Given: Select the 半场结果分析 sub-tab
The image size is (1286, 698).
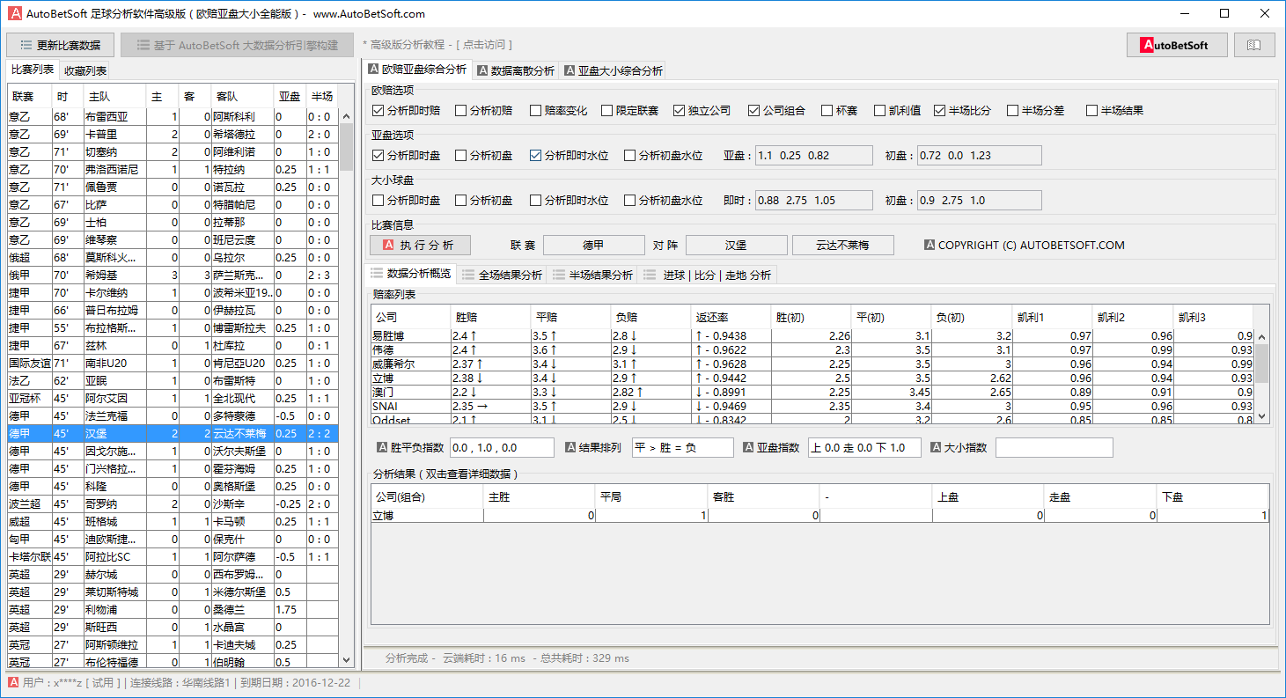Looking at the screenshot, I should (593, 275).
